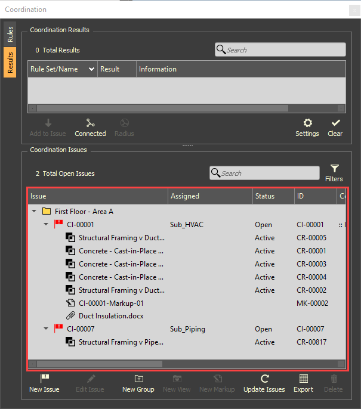This screenshot has height=409, width=361.
Task: Open the Rule Set/Name column dropdown
Action: [91, 69]
